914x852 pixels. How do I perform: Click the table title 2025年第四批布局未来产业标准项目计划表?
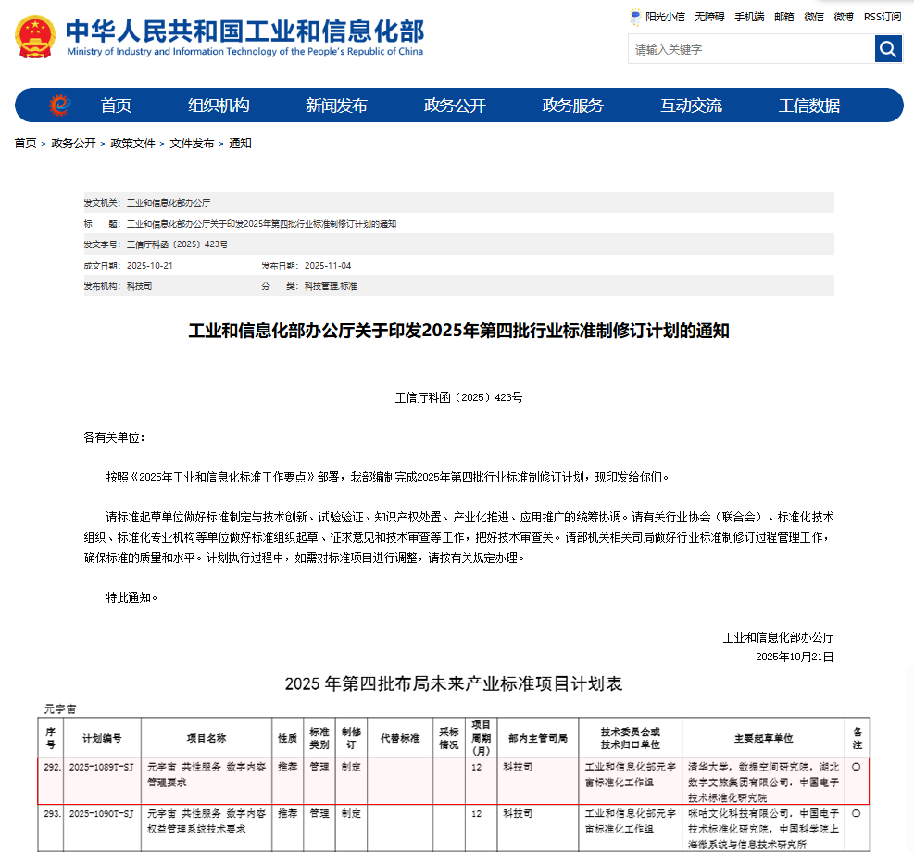[x=454, y=683]
